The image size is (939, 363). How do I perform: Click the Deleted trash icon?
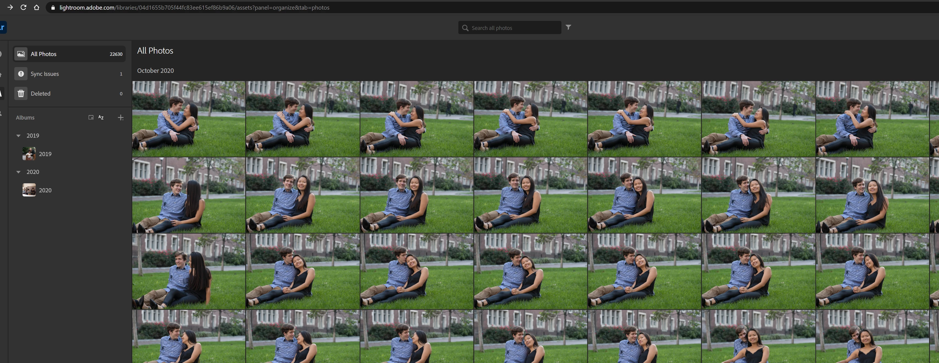pos(21,94)
